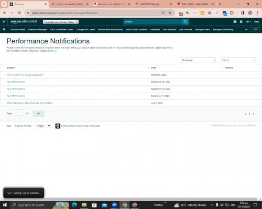262x209 pixels.
Task: Bookmark this page with the star icon
Action: 170,13
